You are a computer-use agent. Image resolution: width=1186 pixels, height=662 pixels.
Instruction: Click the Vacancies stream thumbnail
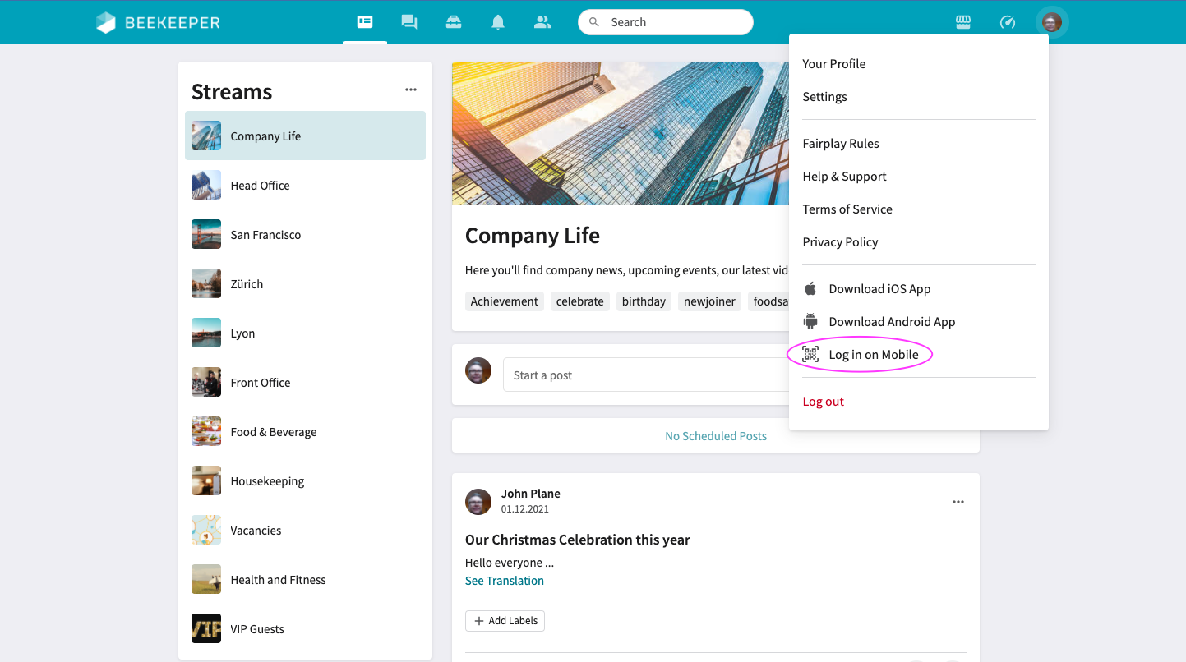click(x=206, y=530)
